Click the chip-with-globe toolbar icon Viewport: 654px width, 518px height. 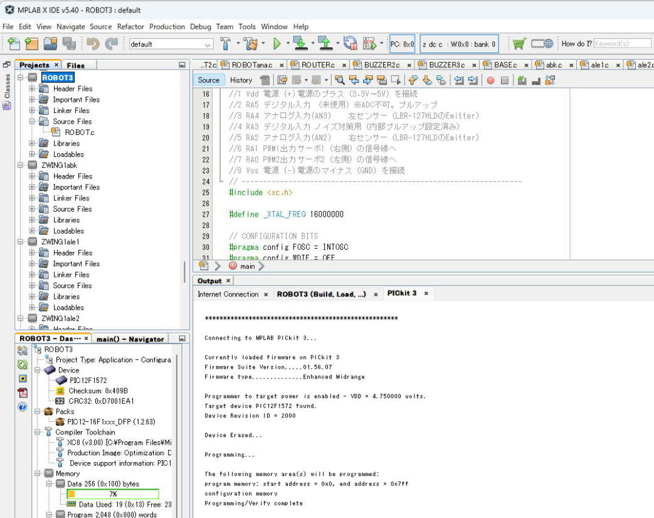pos(542,43)
